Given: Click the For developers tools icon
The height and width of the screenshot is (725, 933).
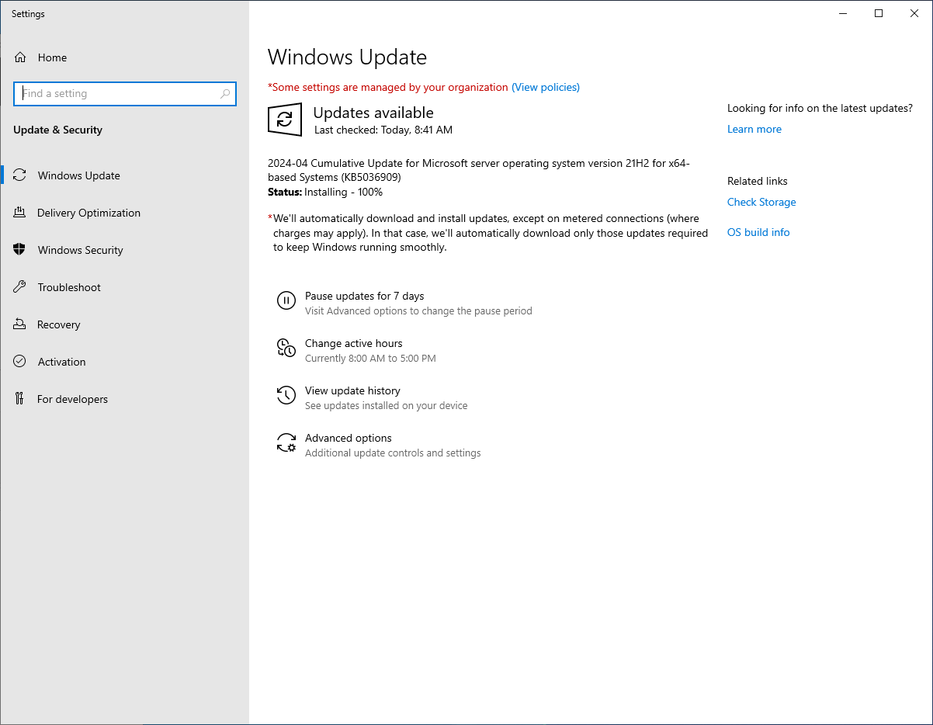Looking at the screenshot, I should coord(20,399).
